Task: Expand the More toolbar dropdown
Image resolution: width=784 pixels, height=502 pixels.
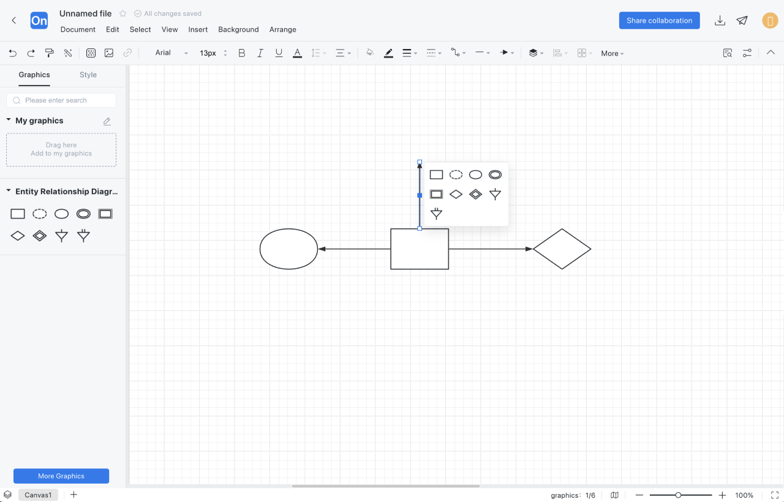Action: pos(612,54)
